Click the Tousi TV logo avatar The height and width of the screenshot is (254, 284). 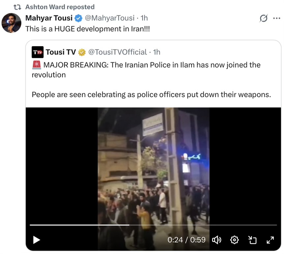pos(38,52)
